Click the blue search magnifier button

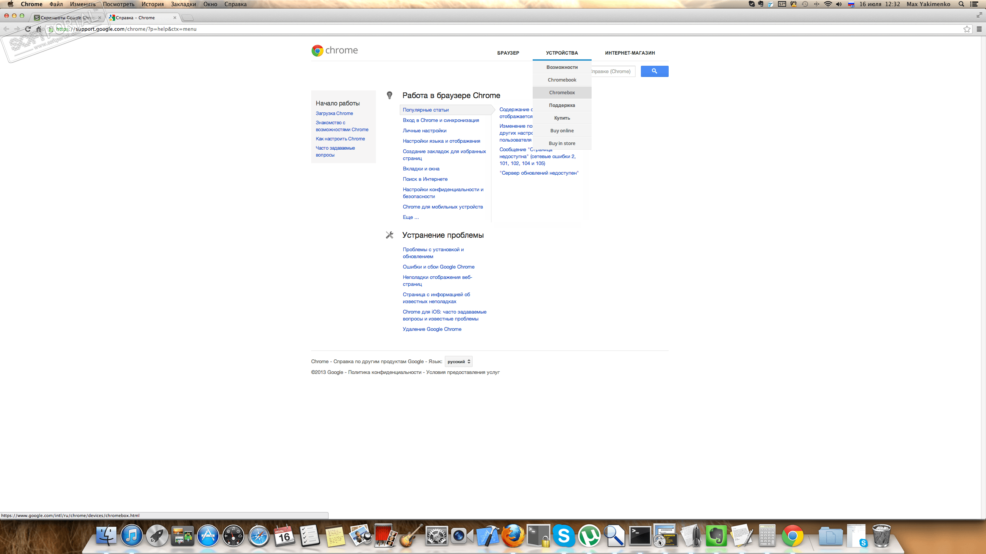pyautogui.click(x=654, y=71)
